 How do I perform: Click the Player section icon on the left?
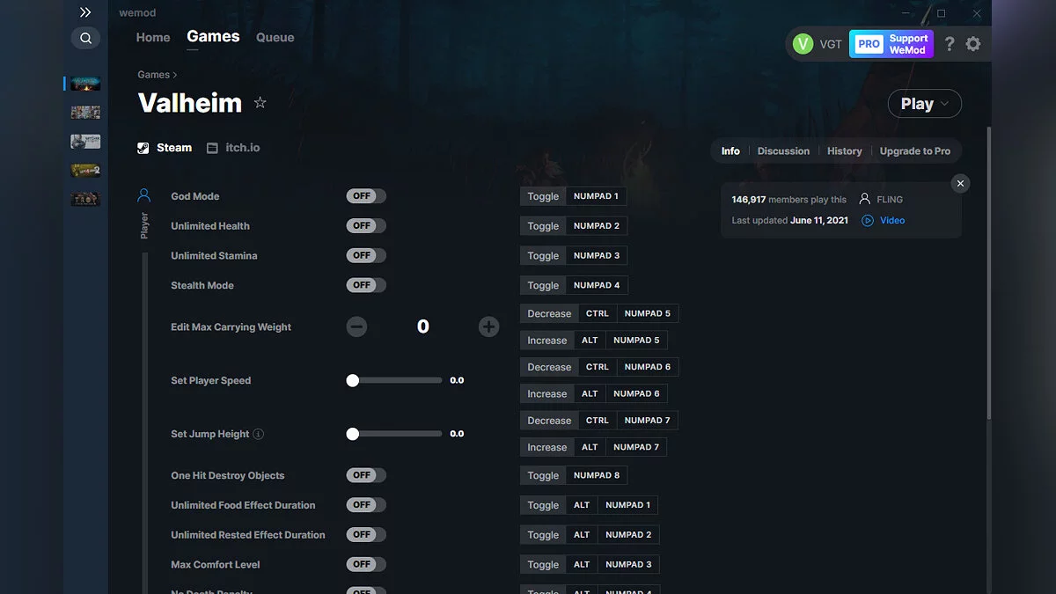[144, 195]
